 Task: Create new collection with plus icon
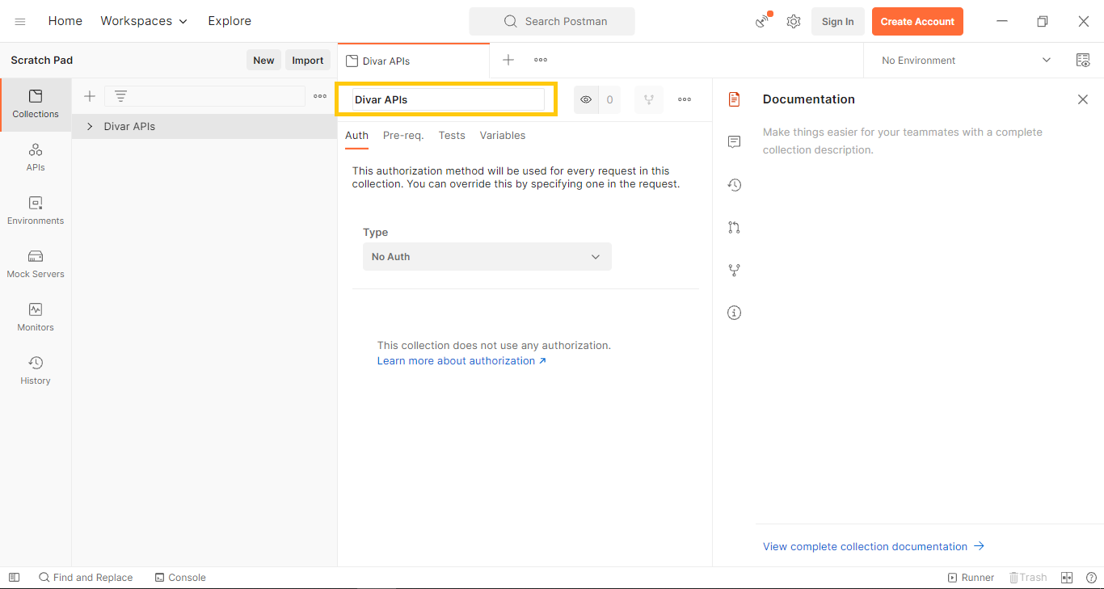pos(90,96)
